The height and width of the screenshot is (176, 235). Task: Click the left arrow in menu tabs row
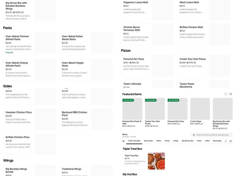(226, 141)
